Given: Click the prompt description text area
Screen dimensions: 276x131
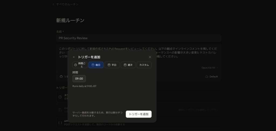Looking at the screenshot, I should (x=139, y=58).
